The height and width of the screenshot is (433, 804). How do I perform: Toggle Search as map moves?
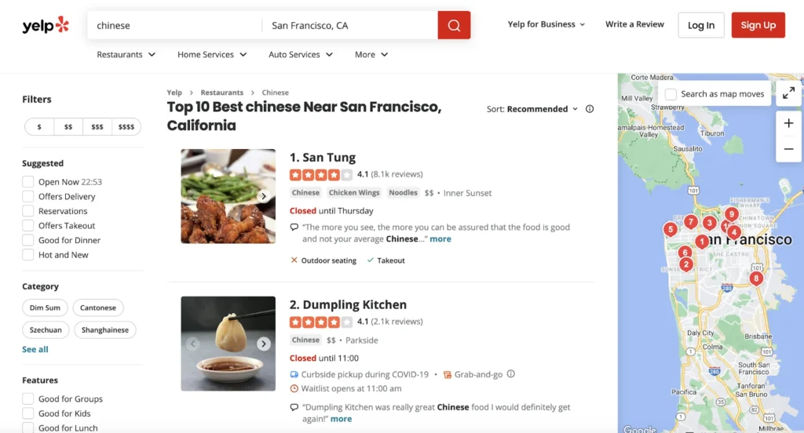coord(671,94)
